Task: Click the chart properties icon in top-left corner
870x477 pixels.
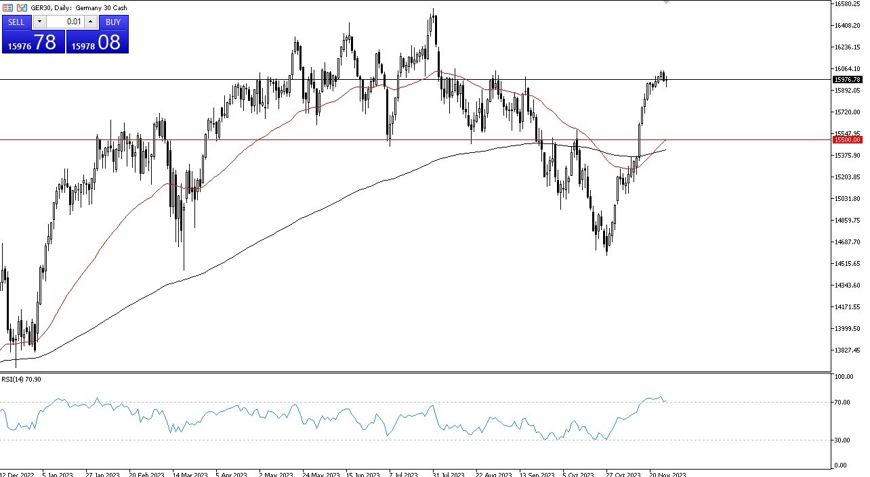Action: point(7,7)
